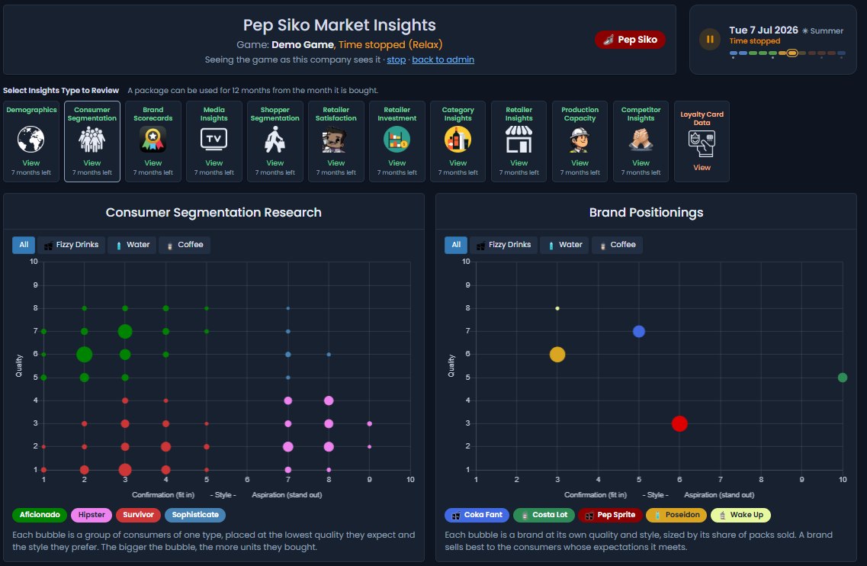Click the small Wake Up brand bubble
This screenshot has height=566, width=867.
pos(557,308)
